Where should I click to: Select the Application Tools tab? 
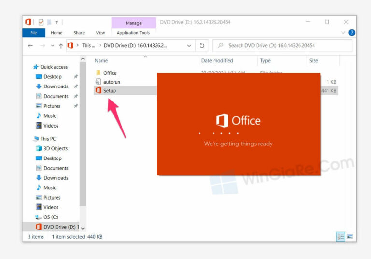pos(133,33)
